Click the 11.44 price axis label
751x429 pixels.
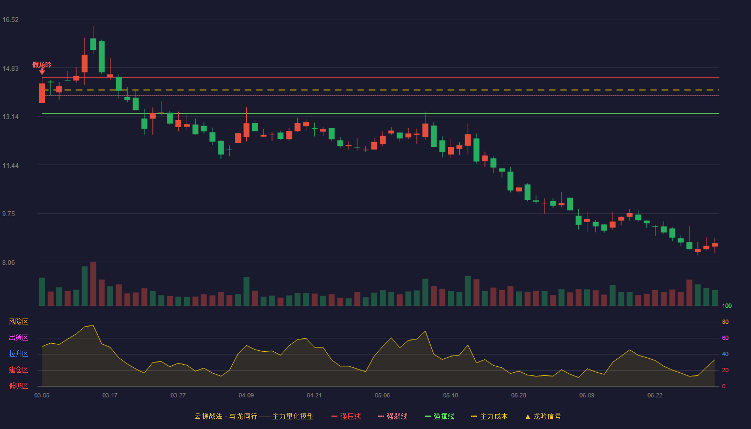pos(10,166)
